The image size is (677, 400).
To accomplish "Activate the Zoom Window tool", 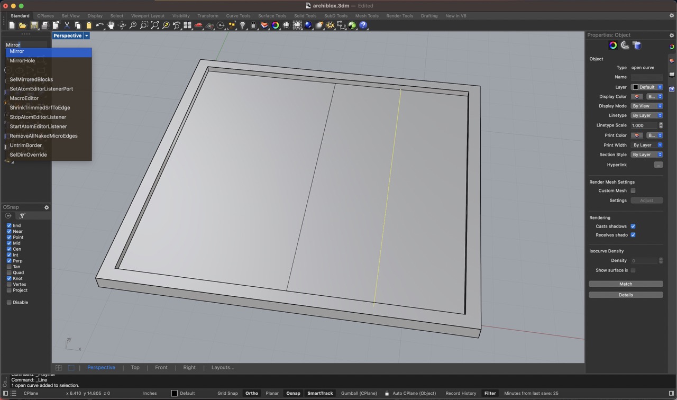I will (x=144, y=25).
